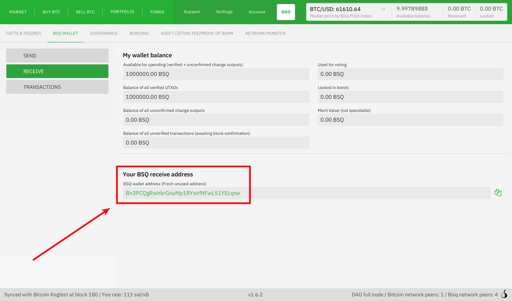
Task: Copy the BSQ receive address icon
Action: pos(498,193)
